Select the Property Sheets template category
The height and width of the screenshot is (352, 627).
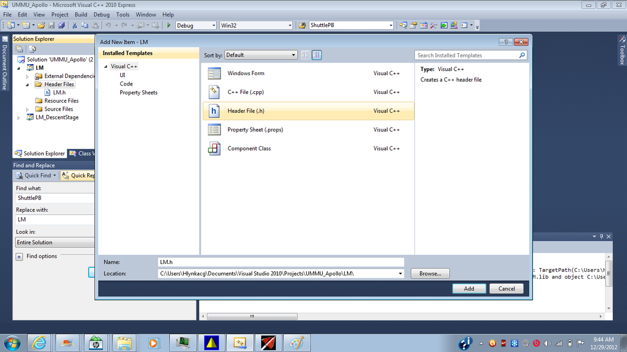pos(138,93)
